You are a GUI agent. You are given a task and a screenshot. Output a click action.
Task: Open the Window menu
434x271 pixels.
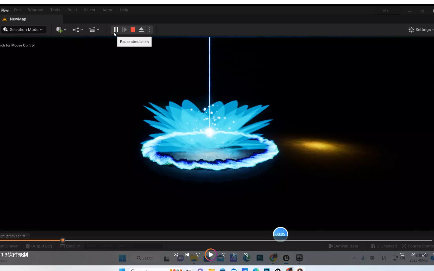coord(35,10)
